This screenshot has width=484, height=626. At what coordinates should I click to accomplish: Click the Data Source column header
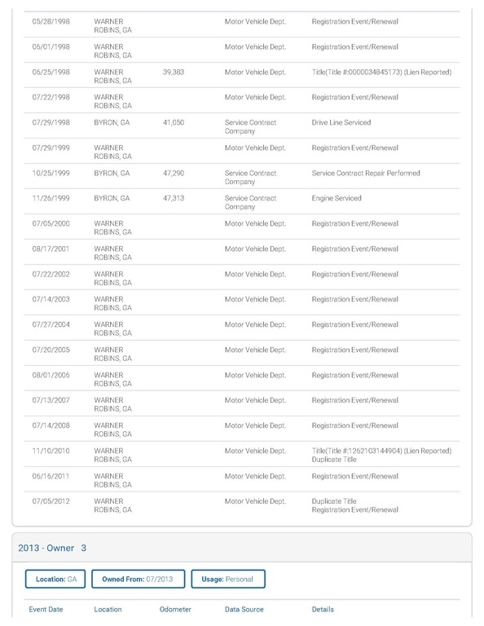click(x=244, y=609)
